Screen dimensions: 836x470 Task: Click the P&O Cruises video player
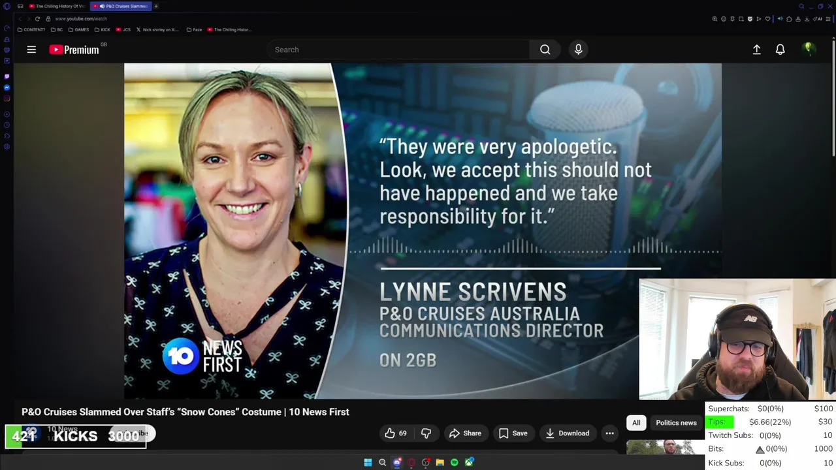point(423,231)
